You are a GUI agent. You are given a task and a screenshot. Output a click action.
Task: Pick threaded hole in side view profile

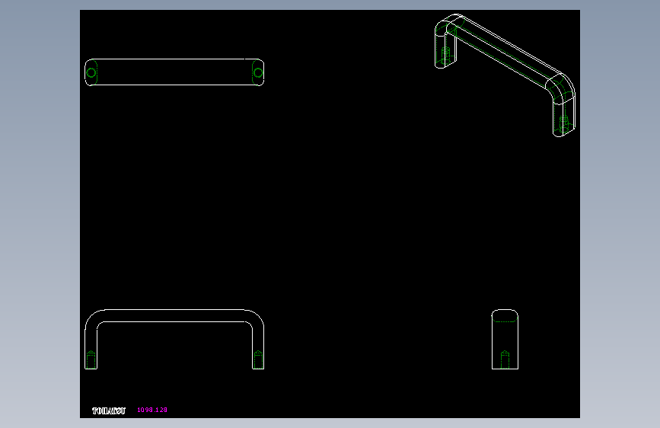click(505, 359)
